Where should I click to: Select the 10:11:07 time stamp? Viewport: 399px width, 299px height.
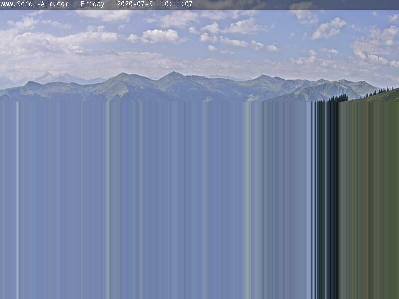click(177, 4)
